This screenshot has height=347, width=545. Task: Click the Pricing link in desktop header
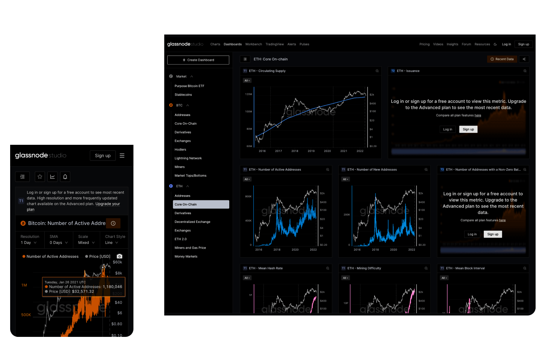pos(424,44)
